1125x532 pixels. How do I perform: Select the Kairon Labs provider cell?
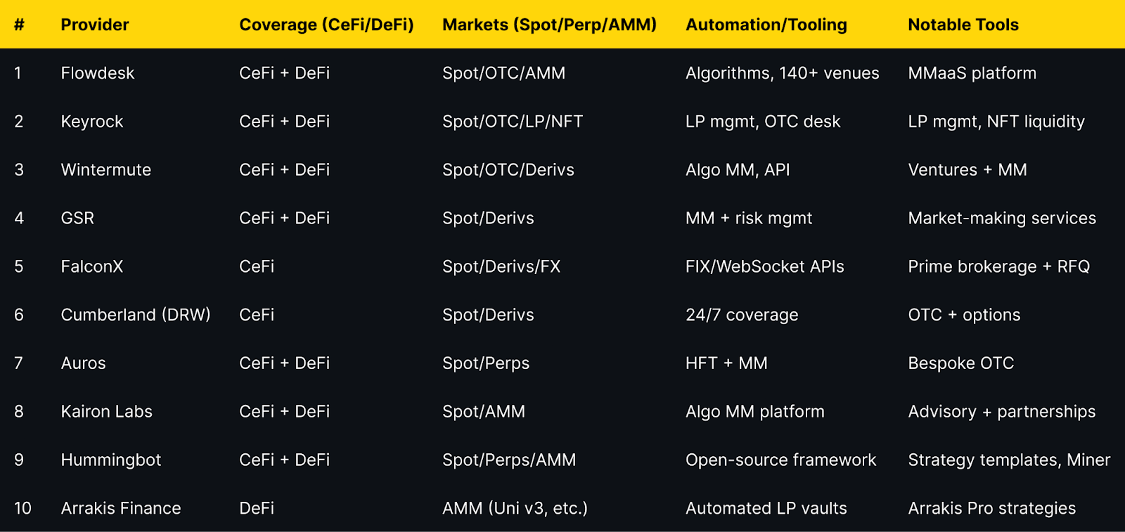[x=107, y=412]
